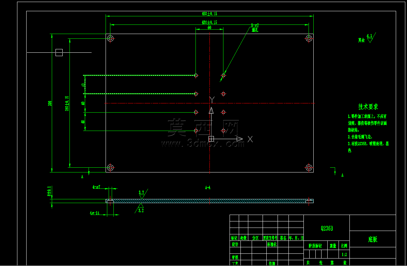Select the 底板 part name cell
Viewport: 407px width, 266px height.
[373, 239]
